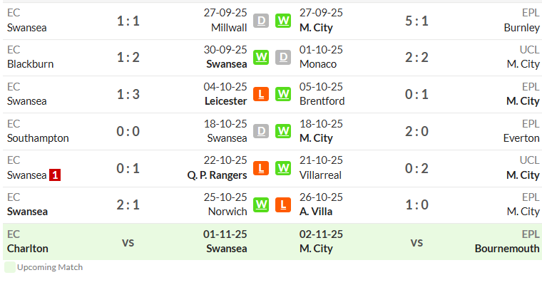Open Bournemouth team link in upcoming match
The image size is (542, 285).
click(x=507, y=249)
